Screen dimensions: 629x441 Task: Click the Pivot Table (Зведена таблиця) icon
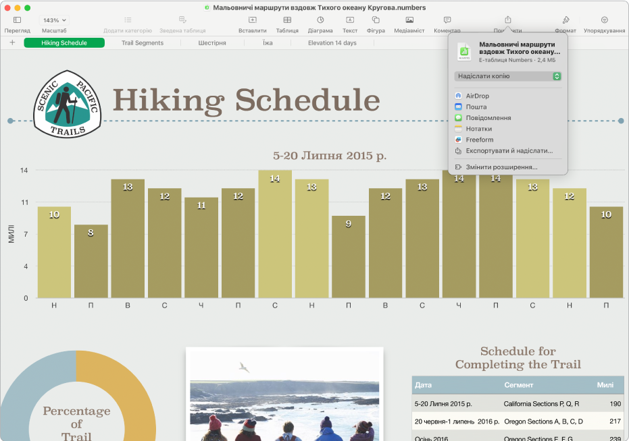(x=182, y=20)
